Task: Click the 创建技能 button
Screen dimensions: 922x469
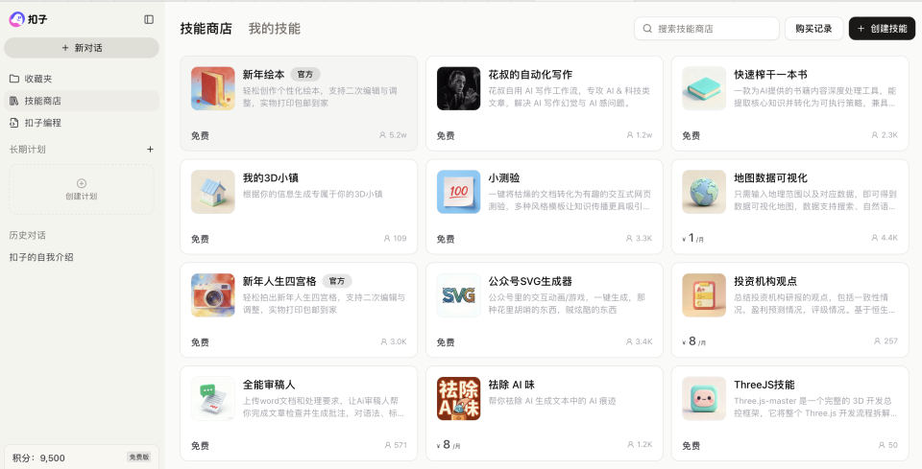Action: (882, 28)
